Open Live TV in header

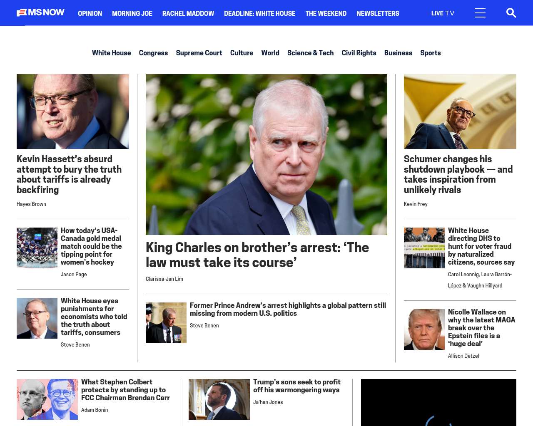click(x=443, y=13)
